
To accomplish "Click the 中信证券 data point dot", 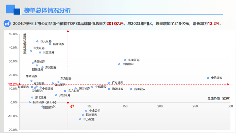I will (208, 78).
